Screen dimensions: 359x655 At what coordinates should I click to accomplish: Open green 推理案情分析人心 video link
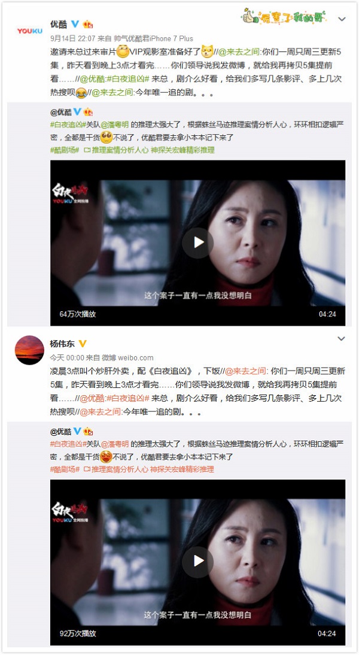(116, 150)
